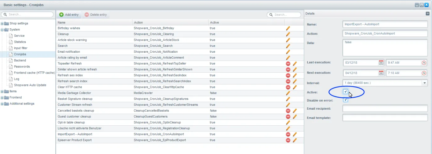432x154 pixels.
Task: Delete the Cancelled baskets cleanup cronjob
Action: pyautogui.click(x=288, y=111)
